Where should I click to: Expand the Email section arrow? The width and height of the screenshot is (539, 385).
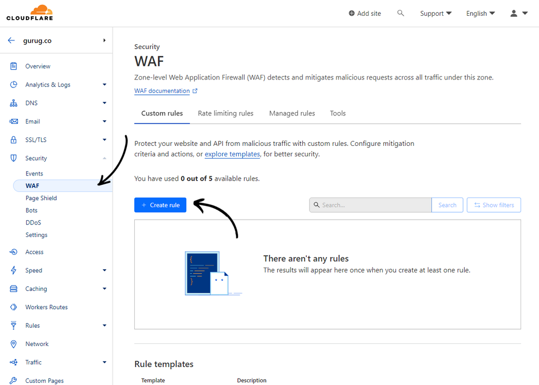click(x=105, y=122)
